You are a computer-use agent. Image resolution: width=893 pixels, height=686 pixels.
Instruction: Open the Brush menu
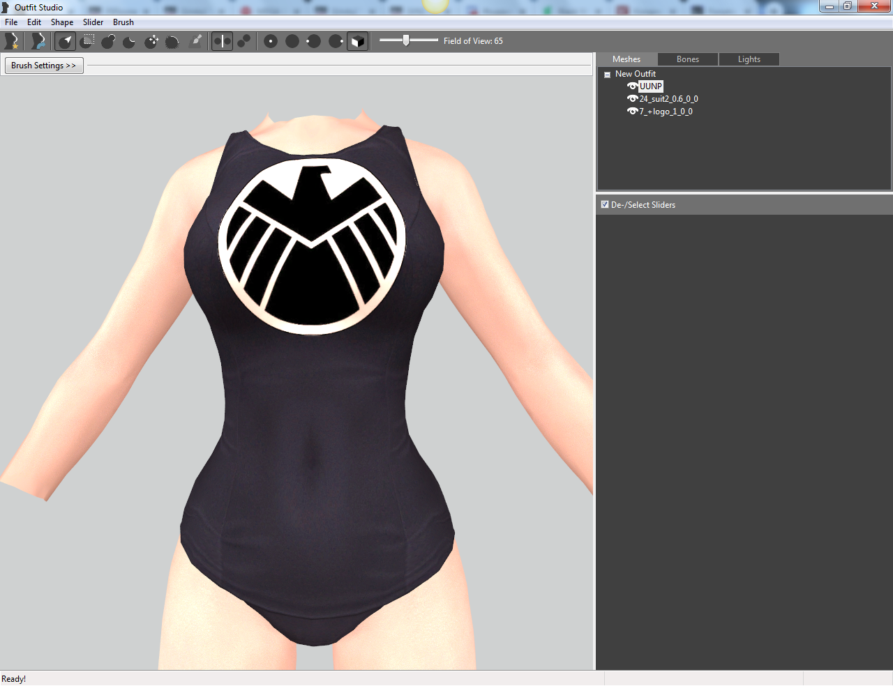[x=123, y=22]
